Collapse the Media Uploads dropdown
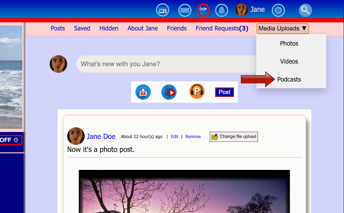The image size is (344, 213). pos(282,28)
